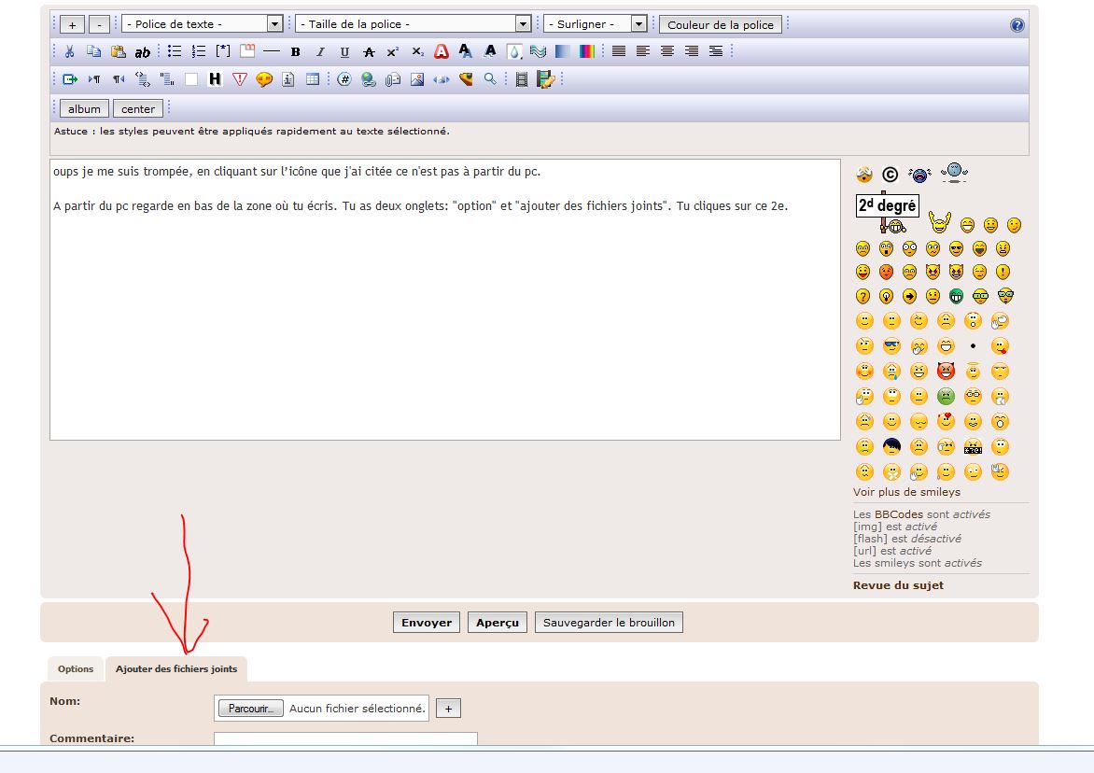Image resolution: width=1094 pixels, height=773 pixels.
Task: Center align the text
Action: (x=667, y=51)
